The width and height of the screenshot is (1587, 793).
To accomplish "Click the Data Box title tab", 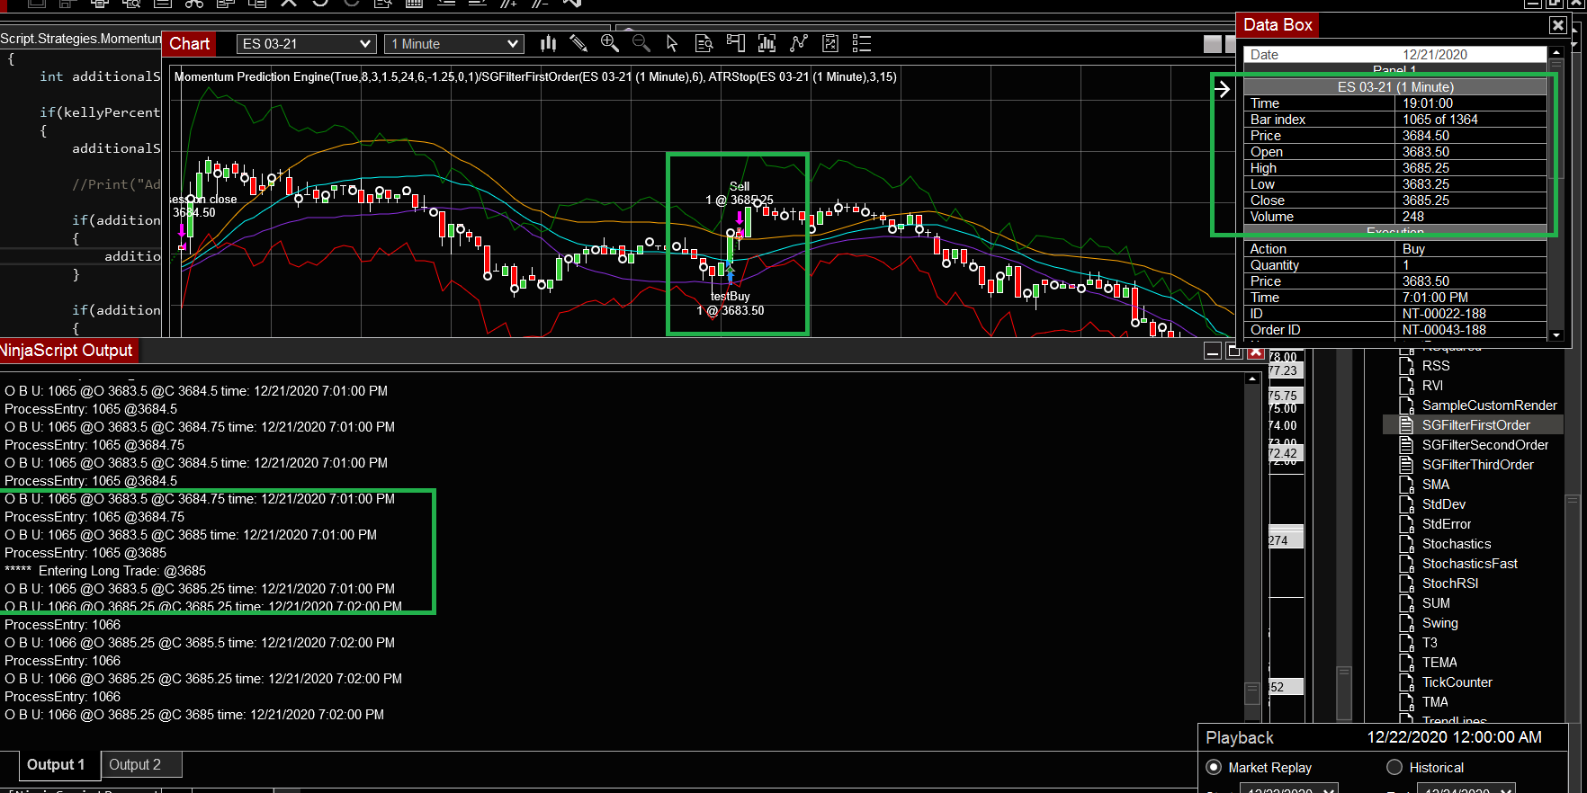I will click(x=1278, y=25).
